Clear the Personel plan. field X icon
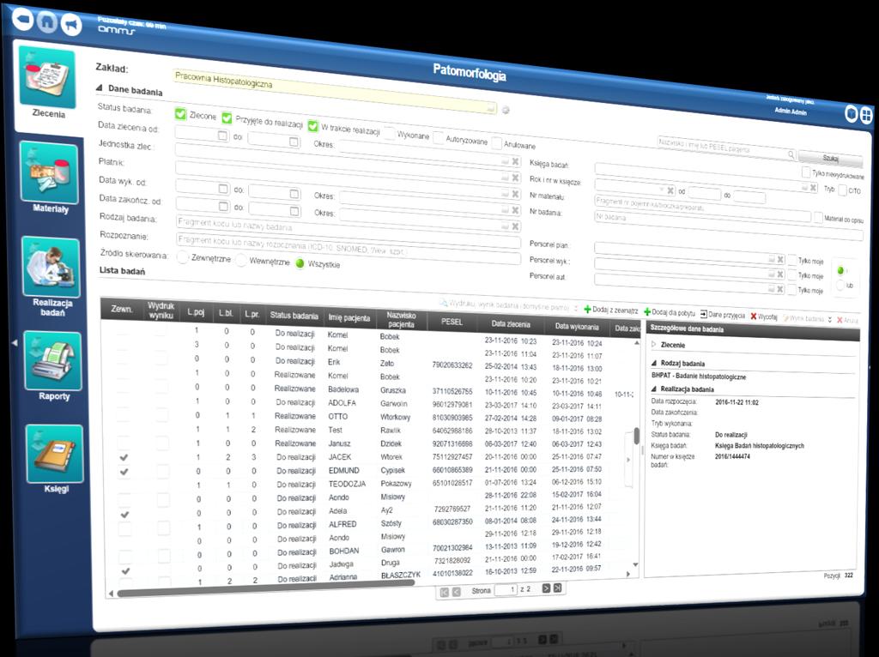The image size is (879, 657). pos(779,259)
